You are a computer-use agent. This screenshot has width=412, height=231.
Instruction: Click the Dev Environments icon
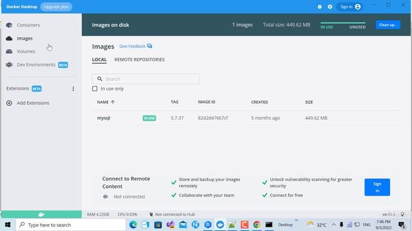(9, 64)
